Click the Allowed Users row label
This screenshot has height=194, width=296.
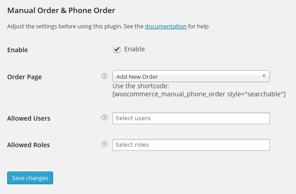coord(29,118)
